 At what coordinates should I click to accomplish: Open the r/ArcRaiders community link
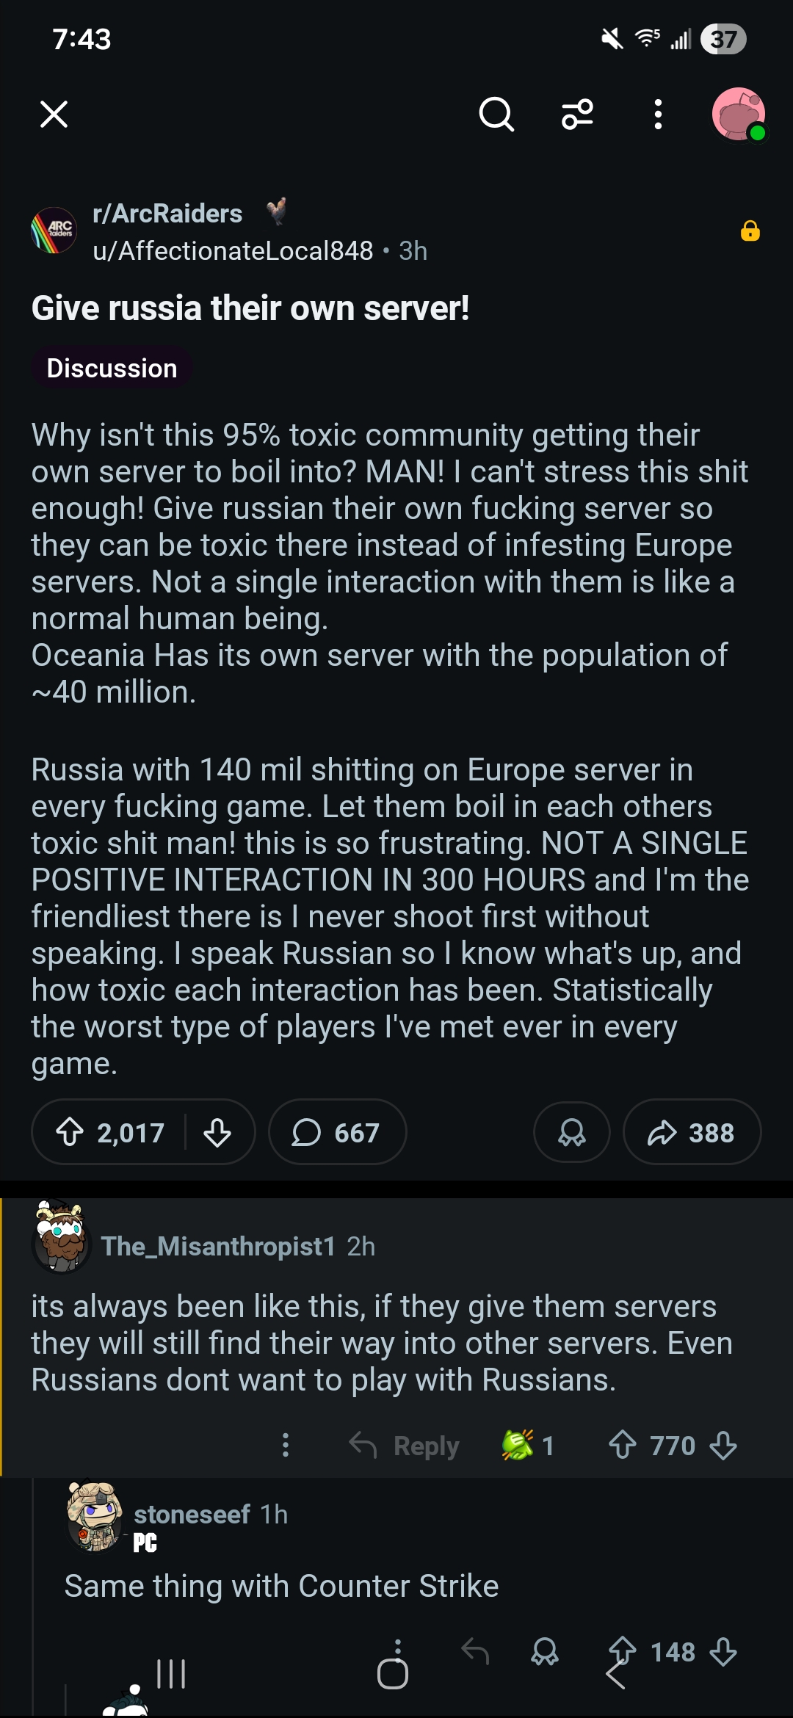click(167, 214)
